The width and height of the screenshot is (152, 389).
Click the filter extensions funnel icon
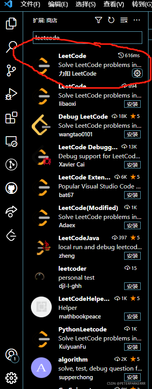click(99, 20)
